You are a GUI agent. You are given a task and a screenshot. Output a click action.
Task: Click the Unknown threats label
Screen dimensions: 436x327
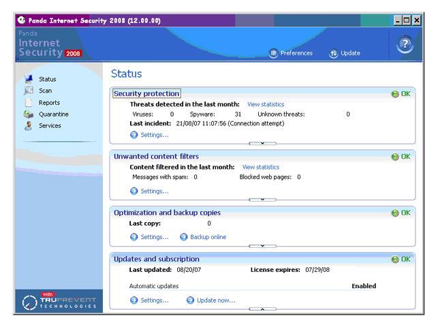(281, 114)
